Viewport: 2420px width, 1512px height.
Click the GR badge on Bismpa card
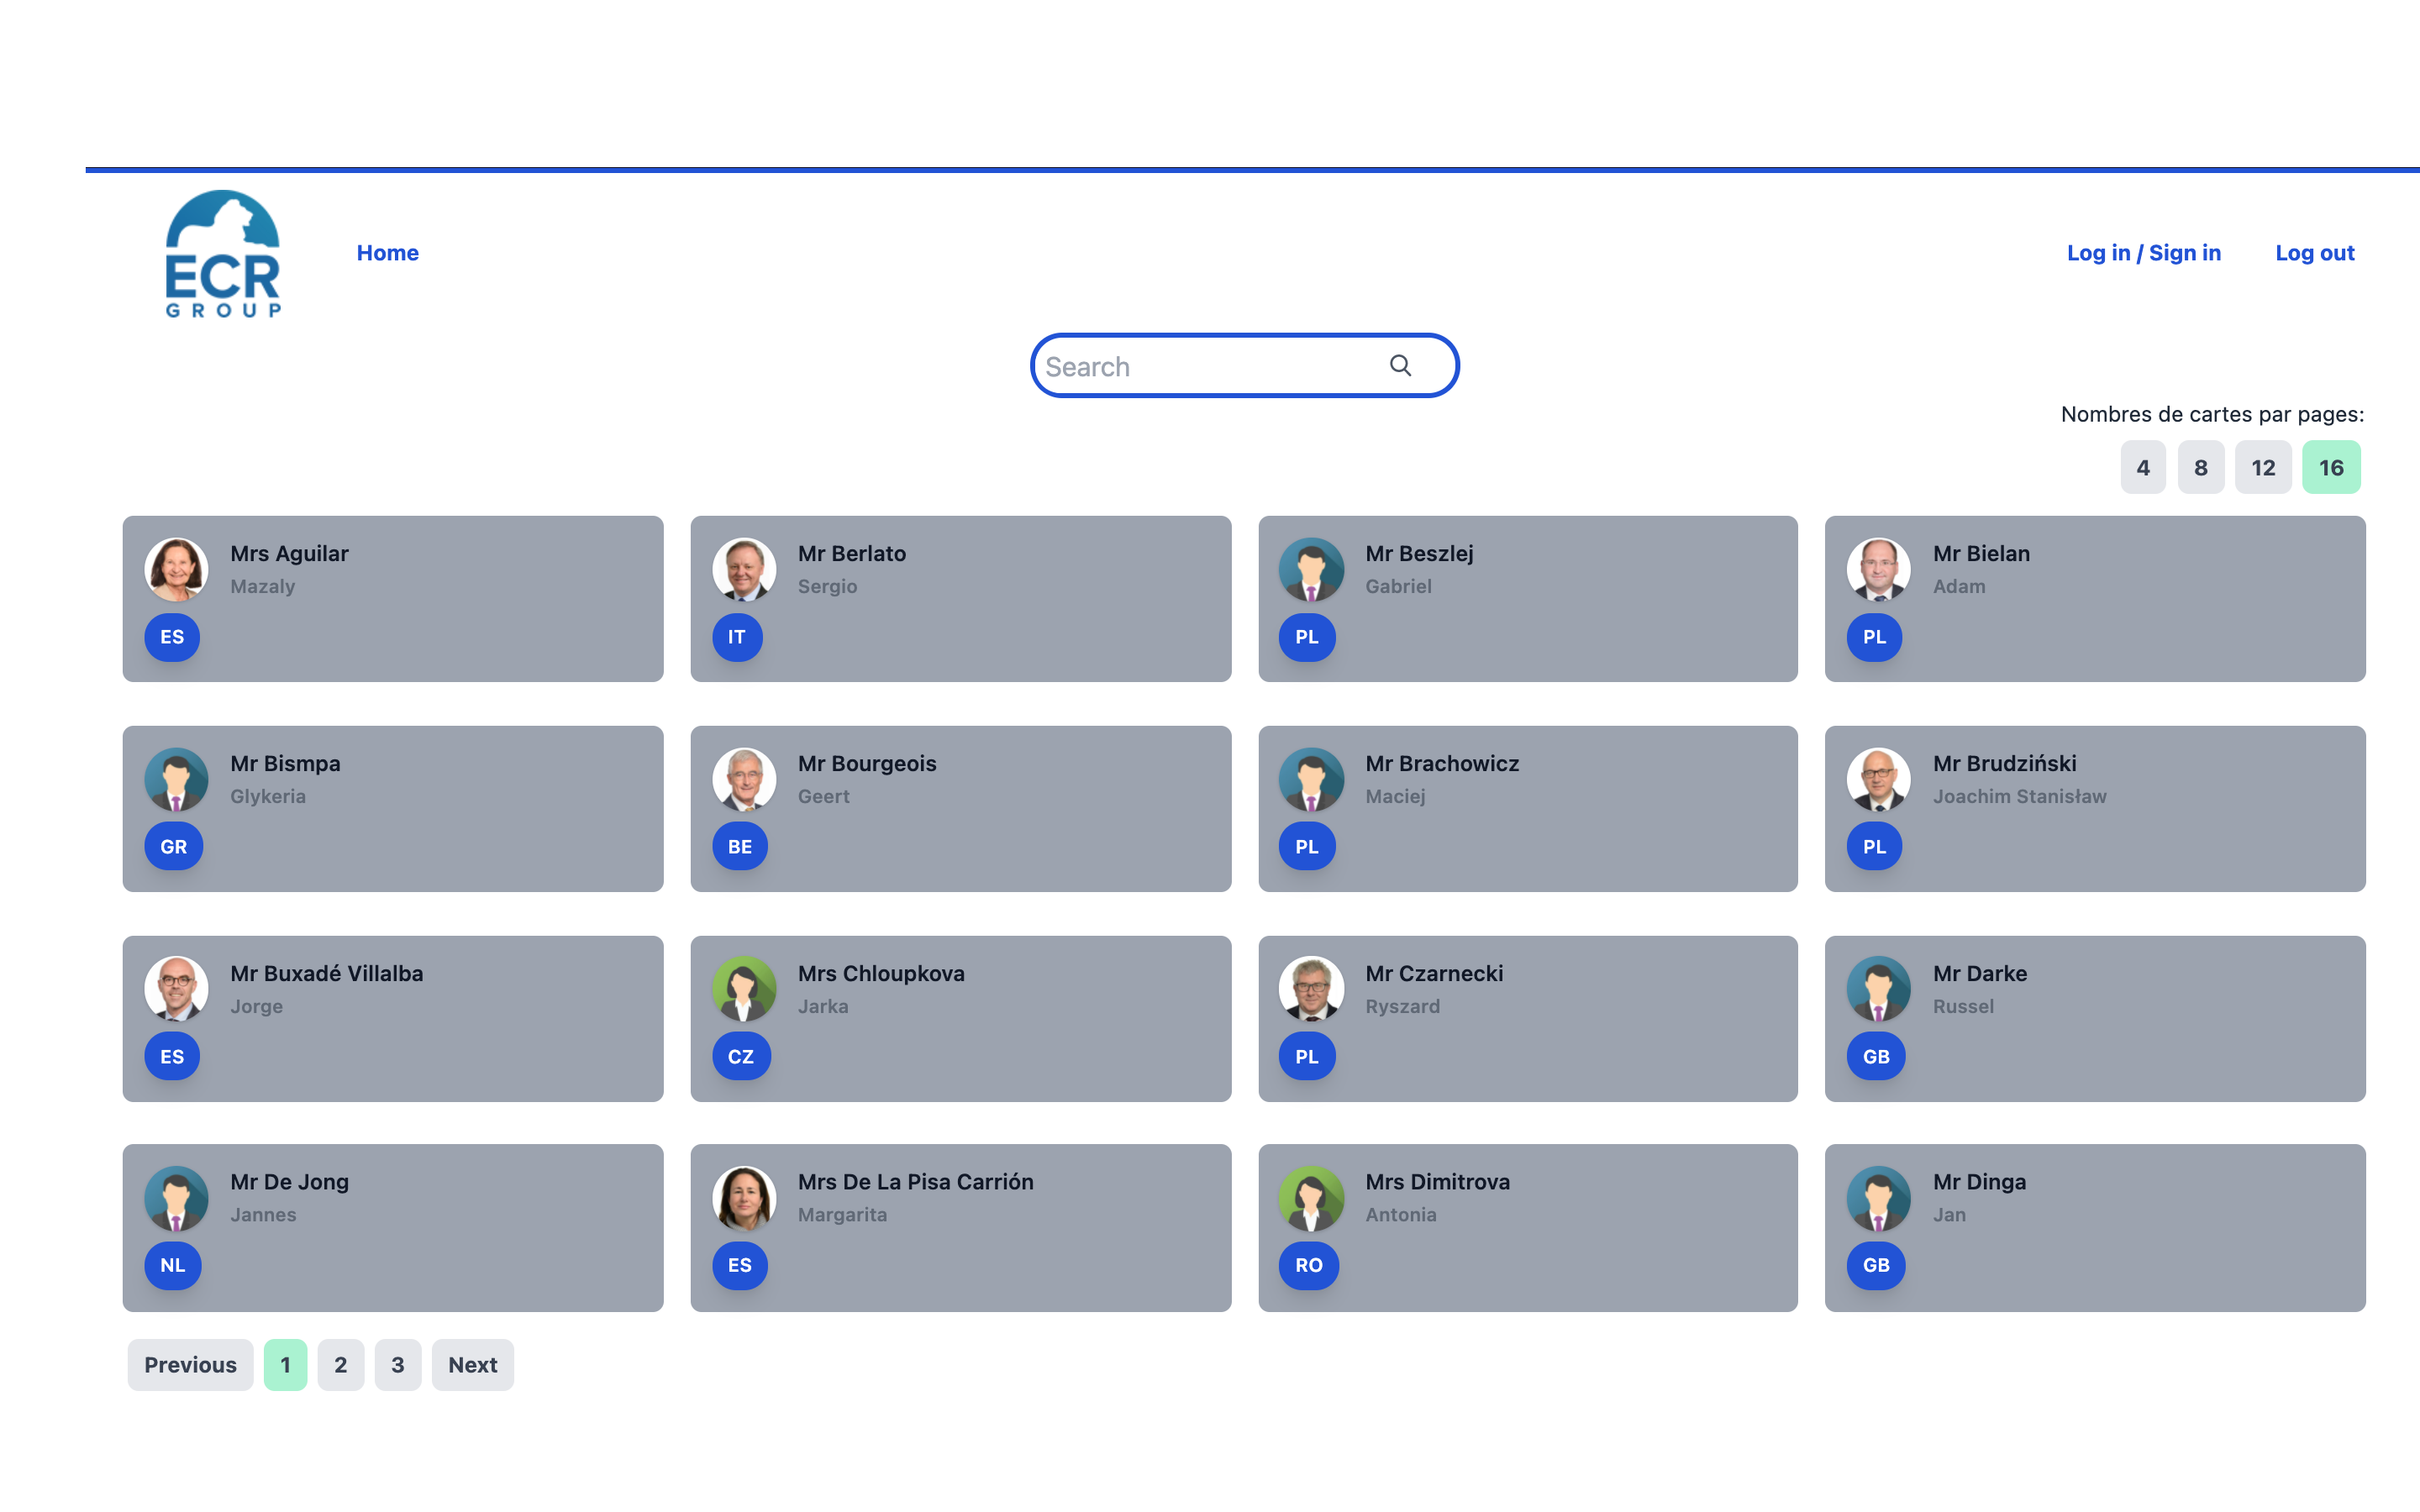(x=173, y=847)
